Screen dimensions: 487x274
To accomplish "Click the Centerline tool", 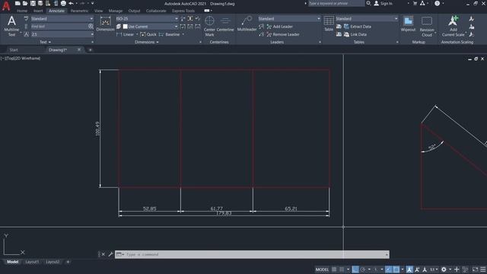I will [x=225, y=24].
